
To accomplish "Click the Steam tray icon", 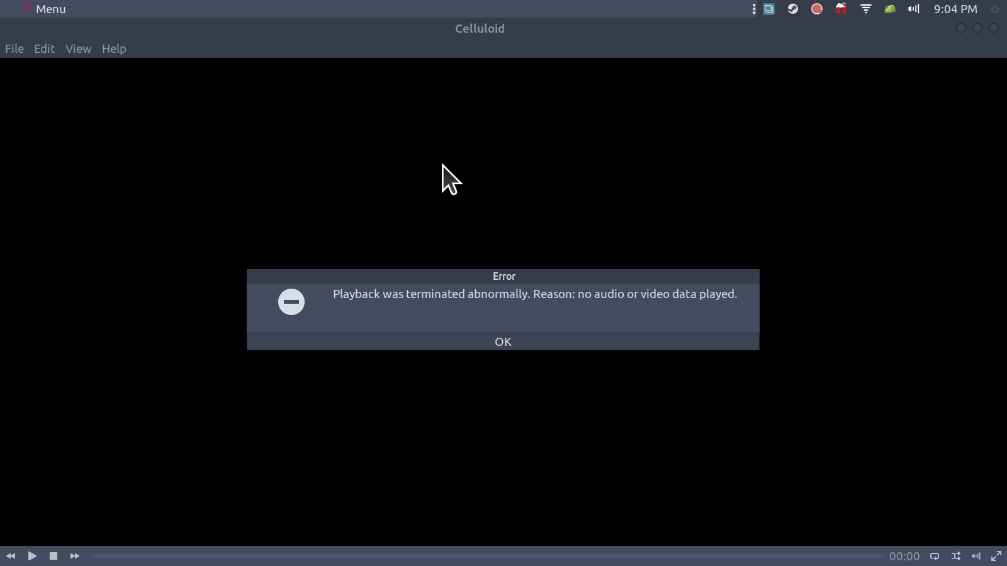I will [x=793, y=9].
